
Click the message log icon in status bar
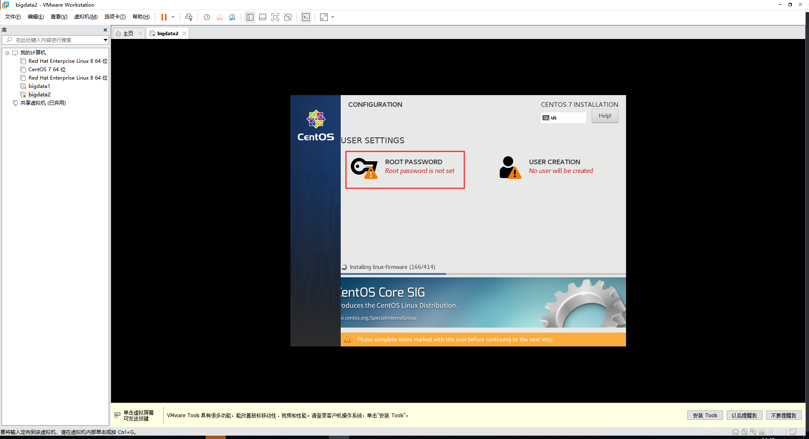[x=793, y=432]
